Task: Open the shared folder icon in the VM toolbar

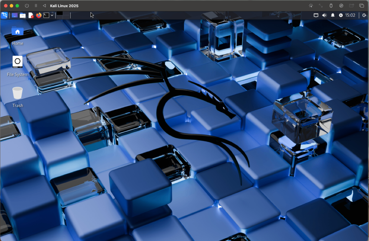Action: click(351, 6)
